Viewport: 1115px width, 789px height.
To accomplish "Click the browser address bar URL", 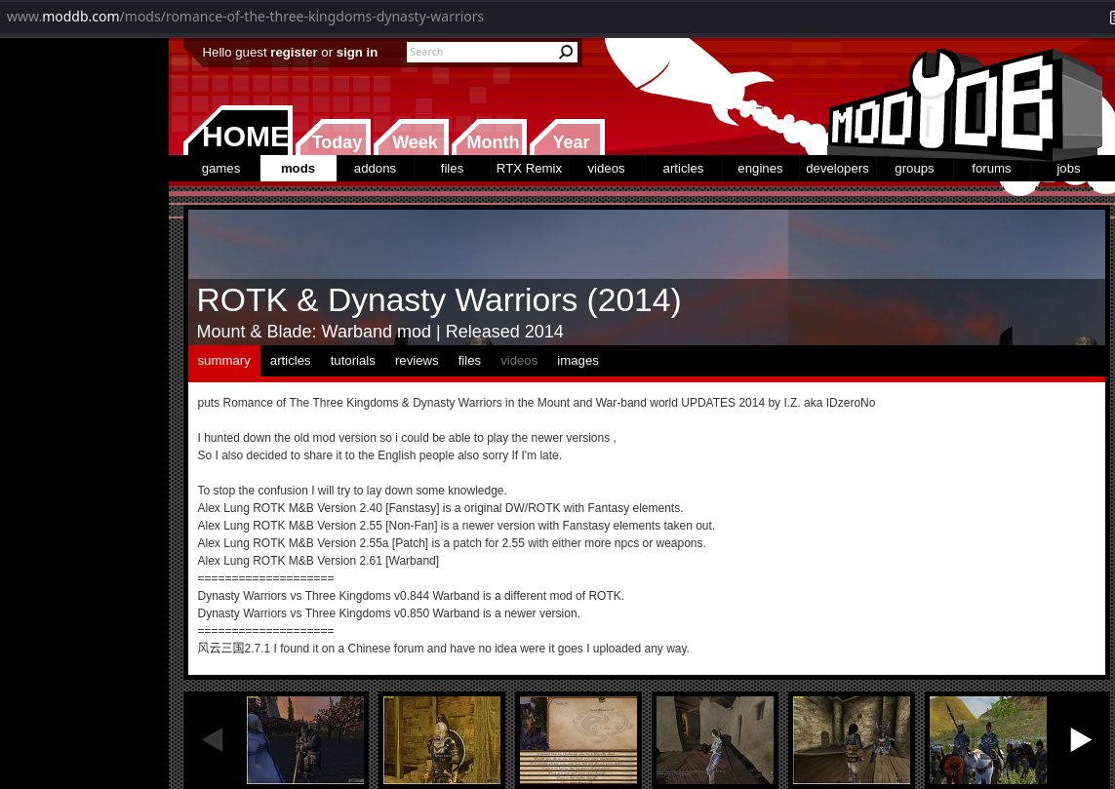I will click(x=245, y=17).
